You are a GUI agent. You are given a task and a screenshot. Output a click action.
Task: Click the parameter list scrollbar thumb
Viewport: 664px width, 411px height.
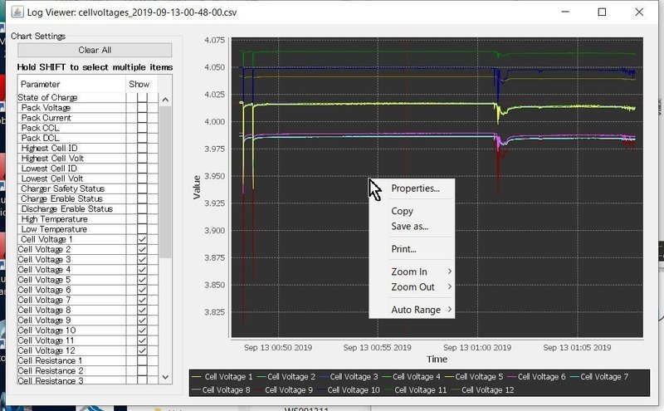(165, 181)
